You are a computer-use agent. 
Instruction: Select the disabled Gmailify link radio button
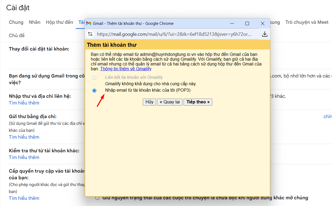click(x=94, y=78)
